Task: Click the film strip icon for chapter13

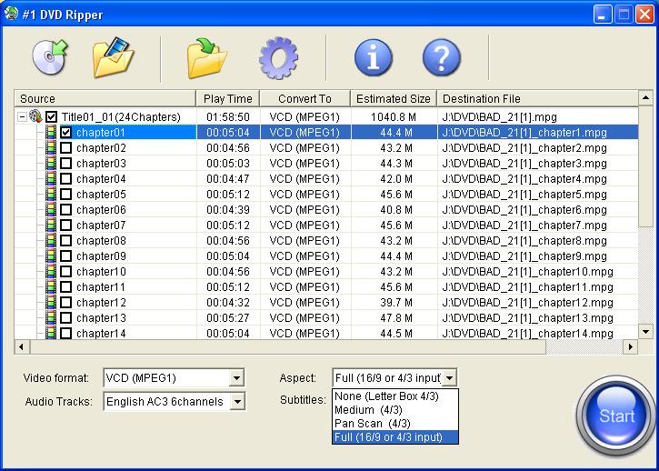Action: tap(50, 318)
